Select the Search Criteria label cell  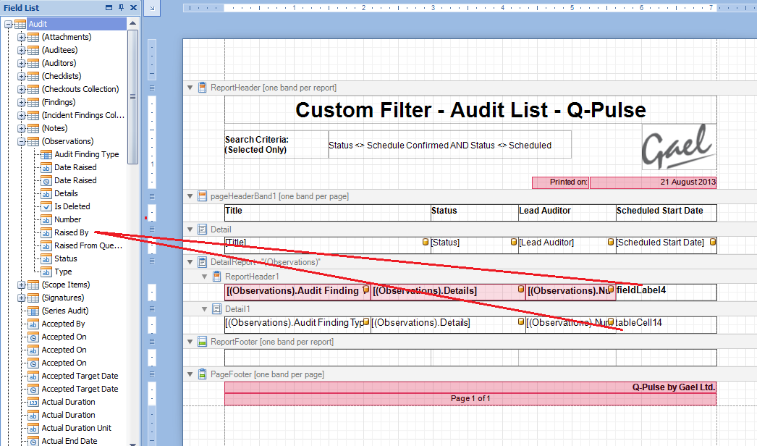(x=276, y=145)
